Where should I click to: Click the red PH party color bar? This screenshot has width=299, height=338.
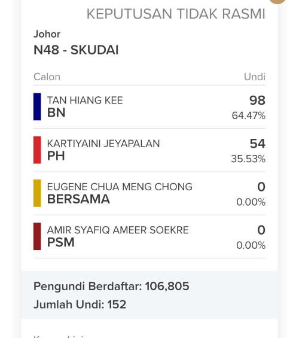(37, 150)
